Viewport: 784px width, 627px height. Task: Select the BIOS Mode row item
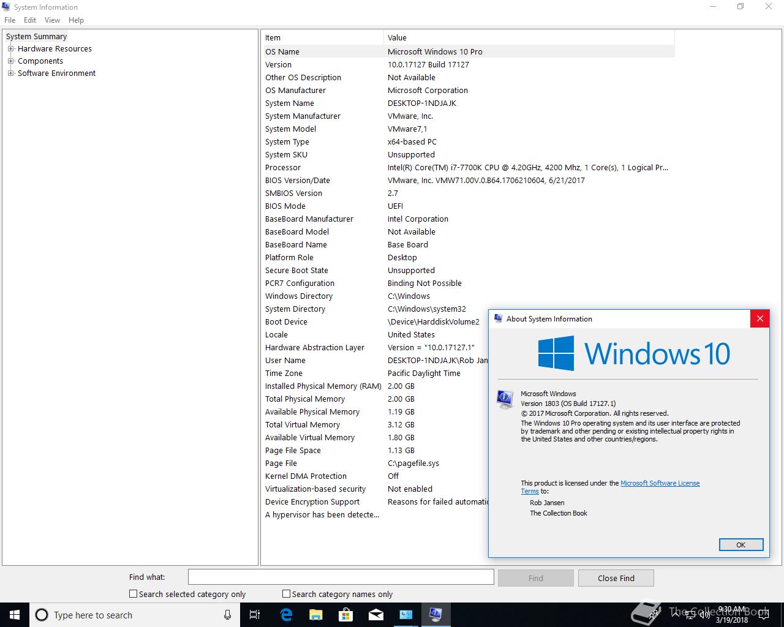click(285, 206)
